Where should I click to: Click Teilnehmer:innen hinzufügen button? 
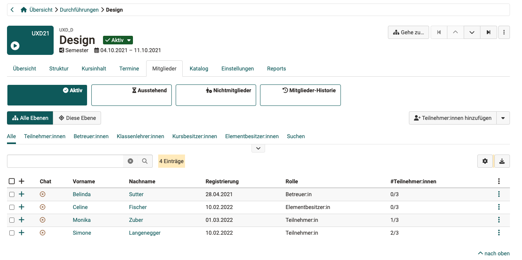coord(453,118)
